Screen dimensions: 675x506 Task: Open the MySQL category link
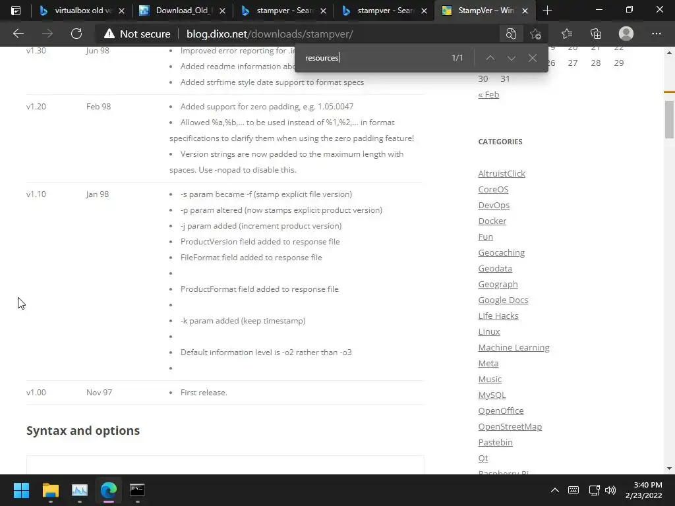[x=492, y=395]
